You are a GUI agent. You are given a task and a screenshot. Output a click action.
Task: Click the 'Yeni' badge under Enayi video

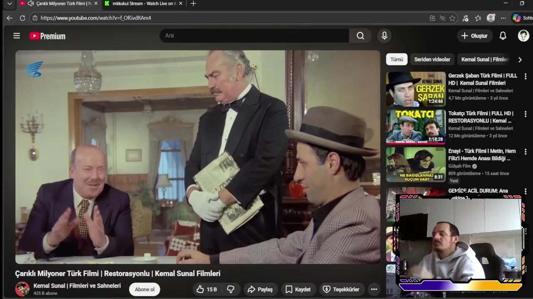[x=454, y=181]
